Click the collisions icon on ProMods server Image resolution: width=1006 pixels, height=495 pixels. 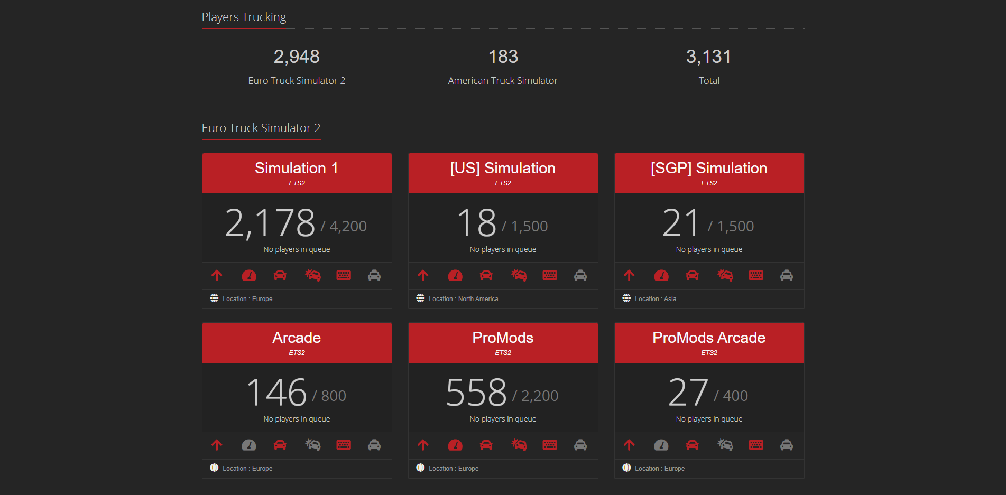519,445
